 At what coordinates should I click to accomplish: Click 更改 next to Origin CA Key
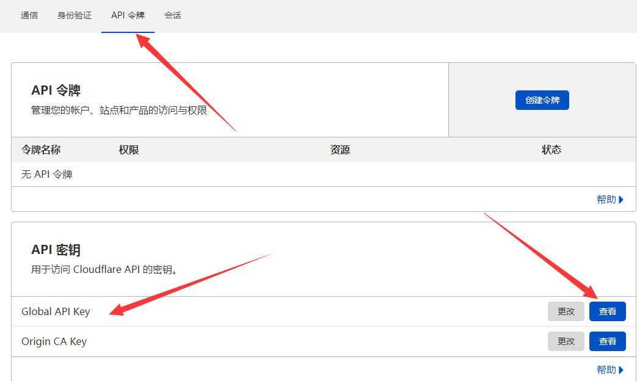566,341
